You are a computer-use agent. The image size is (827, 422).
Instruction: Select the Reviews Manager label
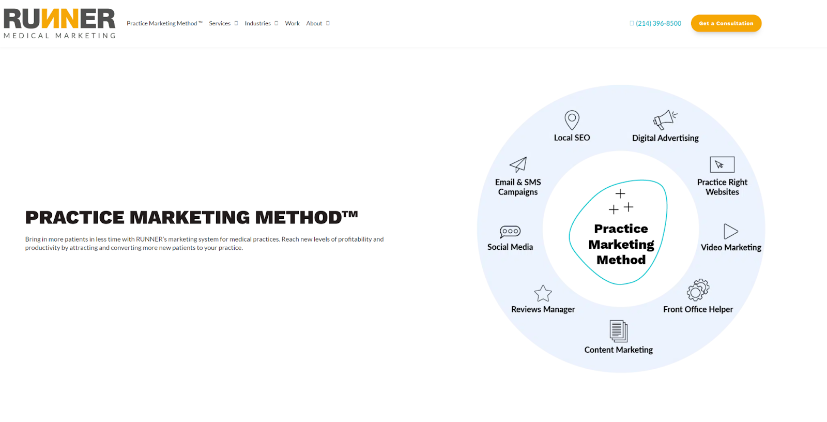pos(543,309)
